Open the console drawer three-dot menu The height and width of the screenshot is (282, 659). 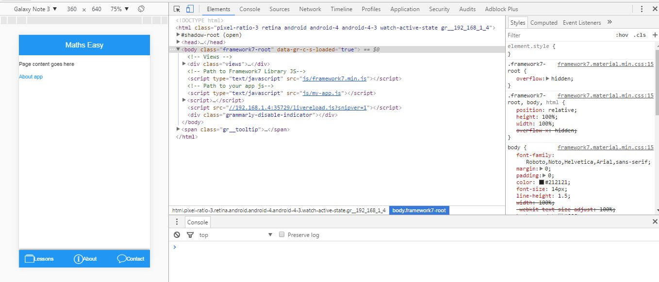pos(177,222)
